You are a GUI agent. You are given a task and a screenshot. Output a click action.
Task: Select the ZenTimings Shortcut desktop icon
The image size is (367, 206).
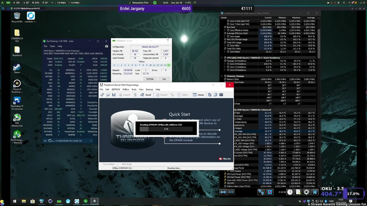coord(17,137)
